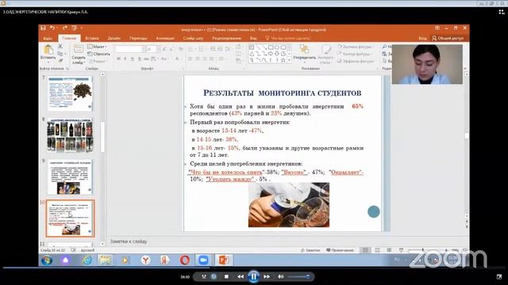Toggle bold formatting in the ribbon
This screenshot has height=285, width=508.
tap(118, 59)
